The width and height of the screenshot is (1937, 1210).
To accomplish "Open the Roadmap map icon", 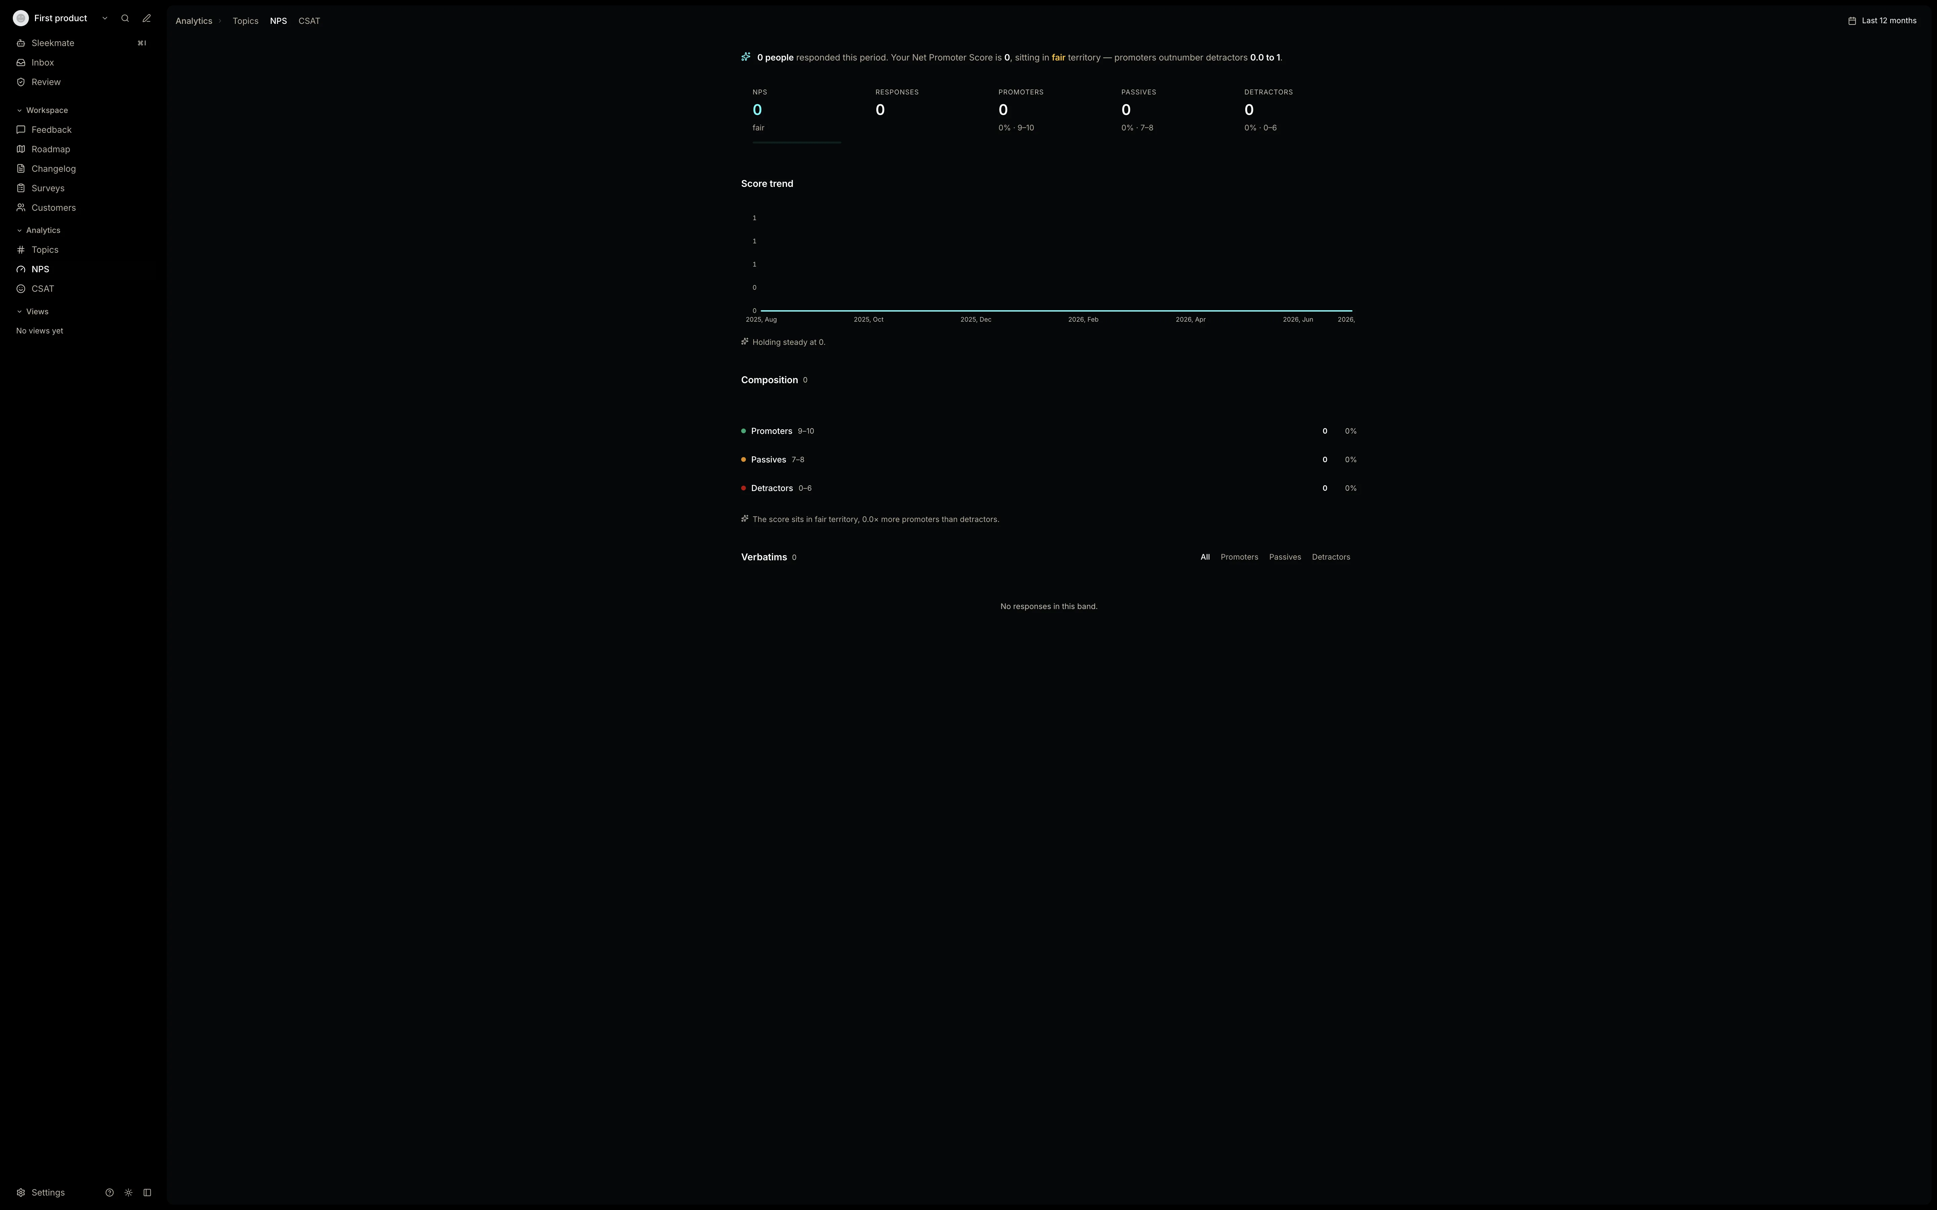I will click(x=21, y=150).
